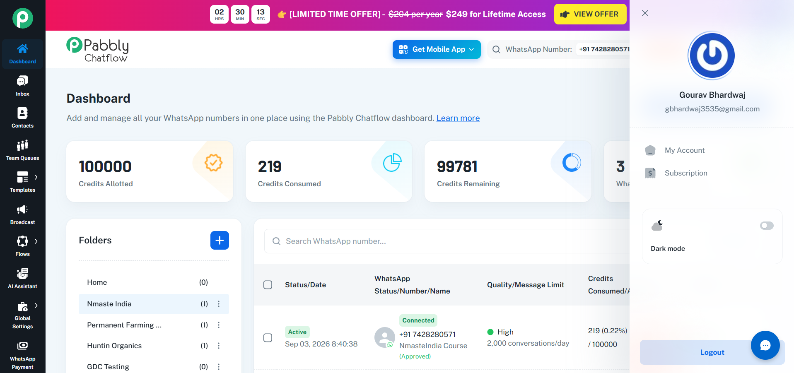Click the add folder plus icon

click(x=220, y=240)
